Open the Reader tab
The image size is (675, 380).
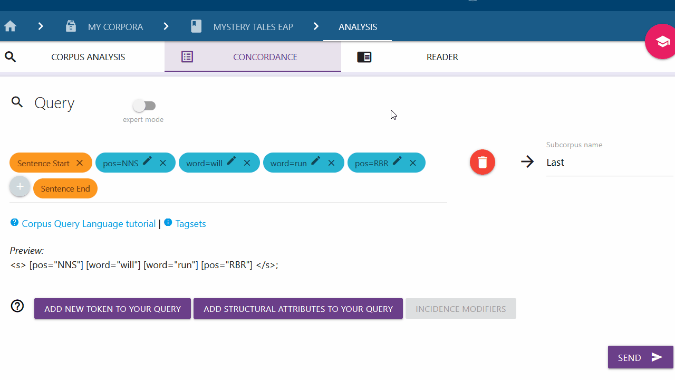coord(442,57)
